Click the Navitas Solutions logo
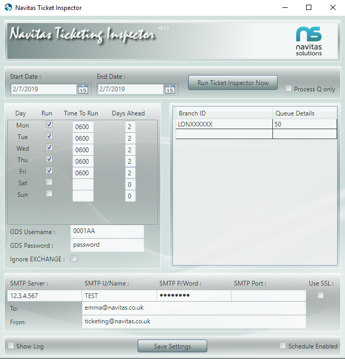Image resolution: width=345 pixels, height=359 pixels. (309, 41)
